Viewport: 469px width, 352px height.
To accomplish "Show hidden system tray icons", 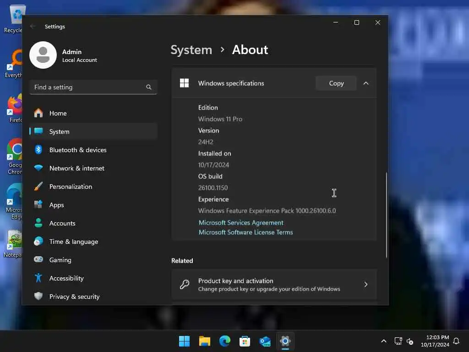I will tap(384, 341).
